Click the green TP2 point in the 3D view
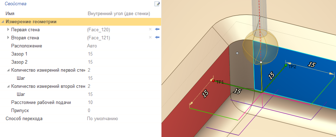 286,65
